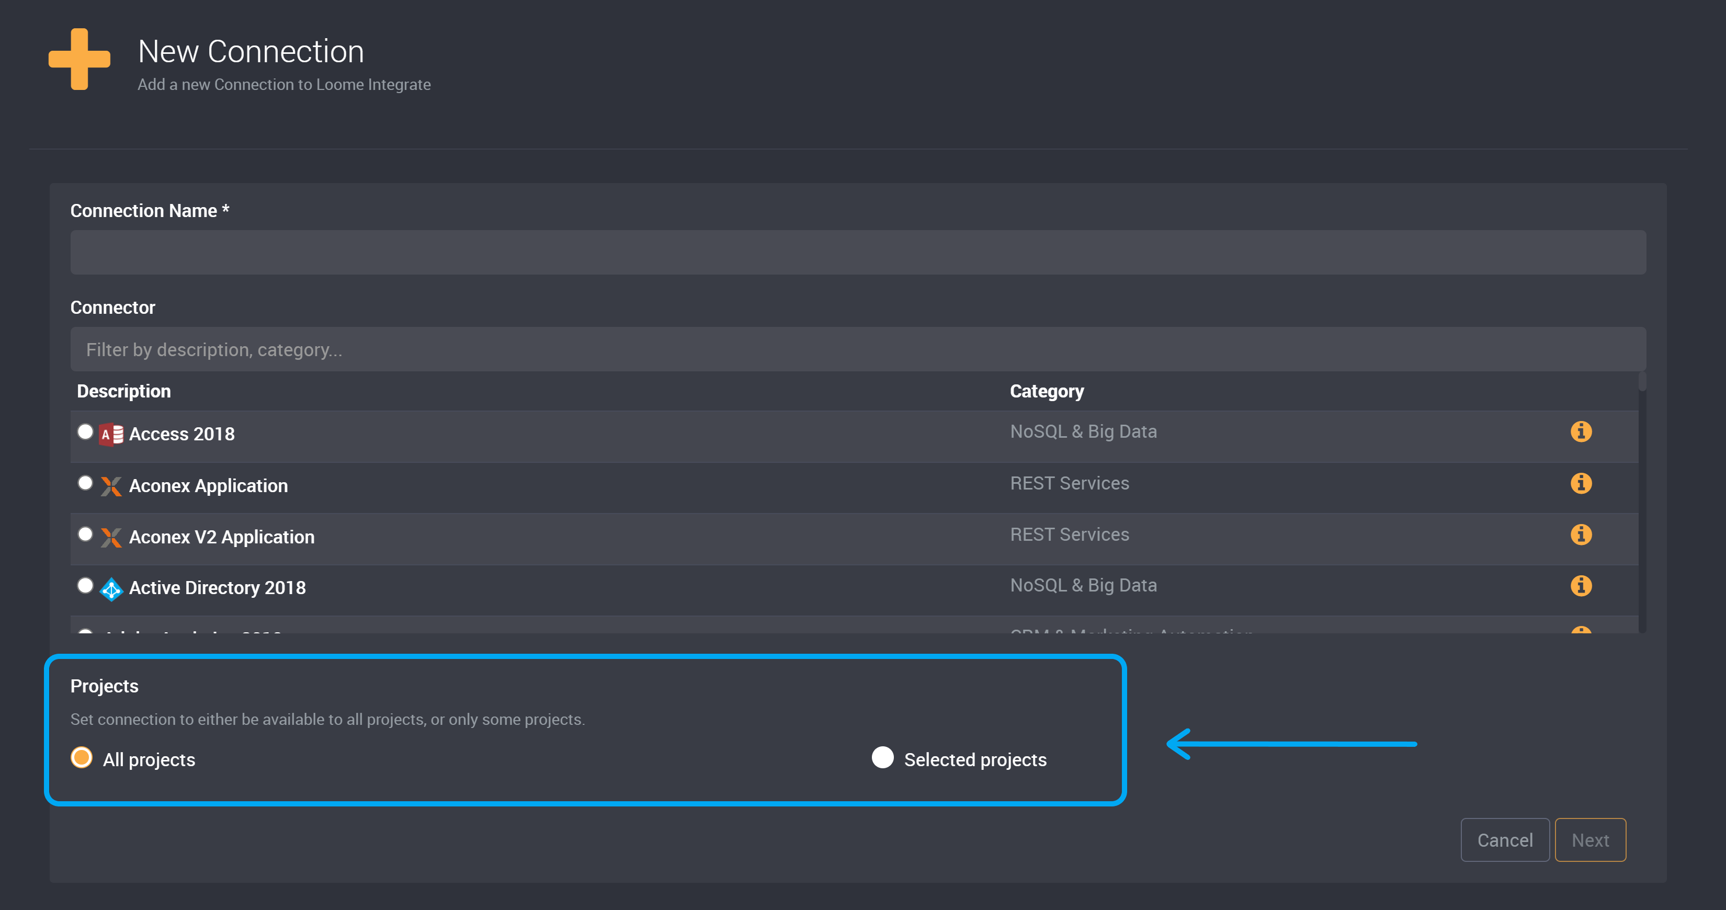Click the Cancel button to dismiss

(1506, 840)
